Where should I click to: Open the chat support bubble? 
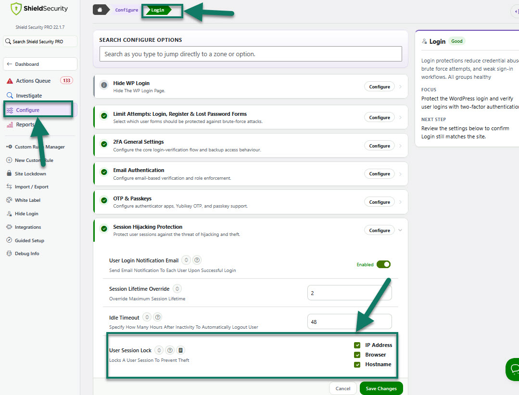tap(512, 369)
